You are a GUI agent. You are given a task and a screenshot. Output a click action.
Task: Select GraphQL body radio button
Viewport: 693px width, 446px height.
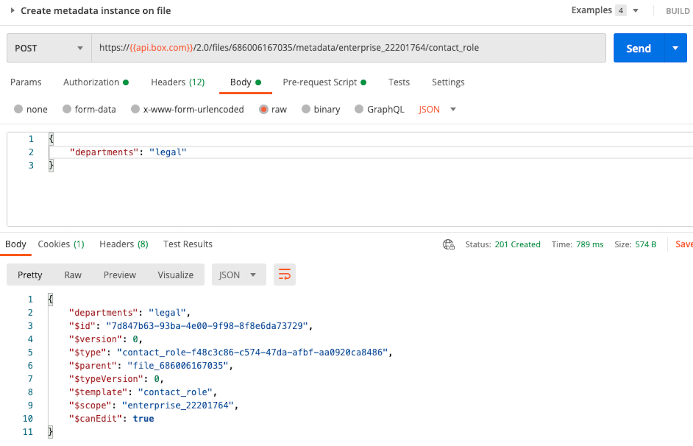(x=359, y=109)
